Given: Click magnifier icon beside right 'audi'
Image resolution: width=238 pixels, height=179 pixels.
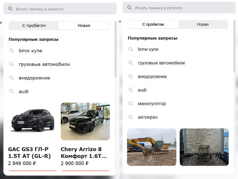Looking at the screenshot, I should (x=131, y=90).
